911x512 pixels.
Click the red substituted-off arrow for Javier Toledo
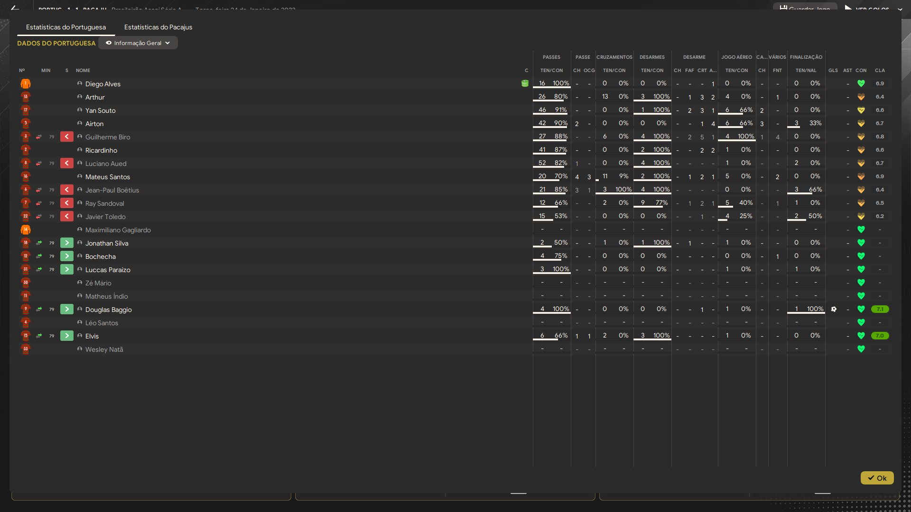(x=67, y=217)
